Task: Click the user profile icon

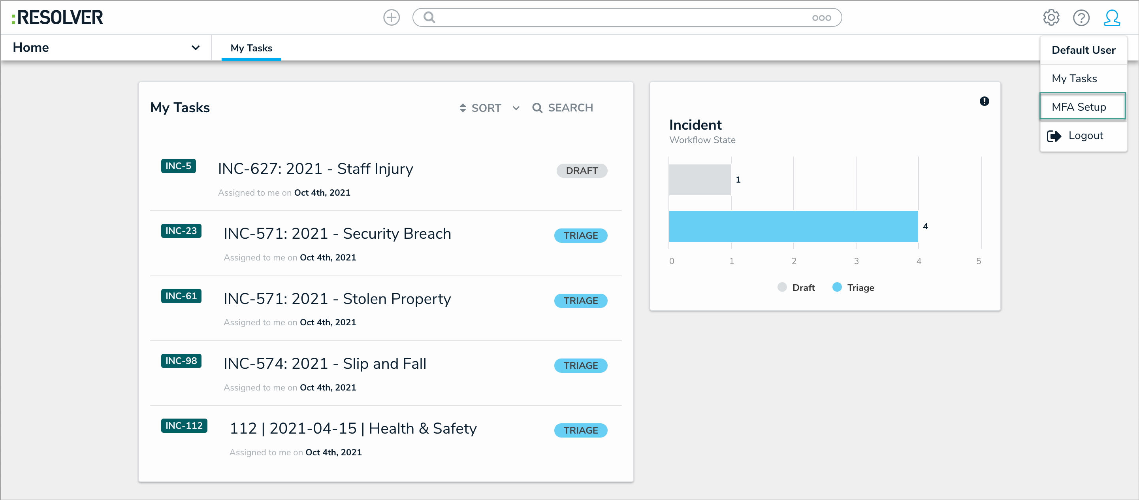Action: [1113, 17]
